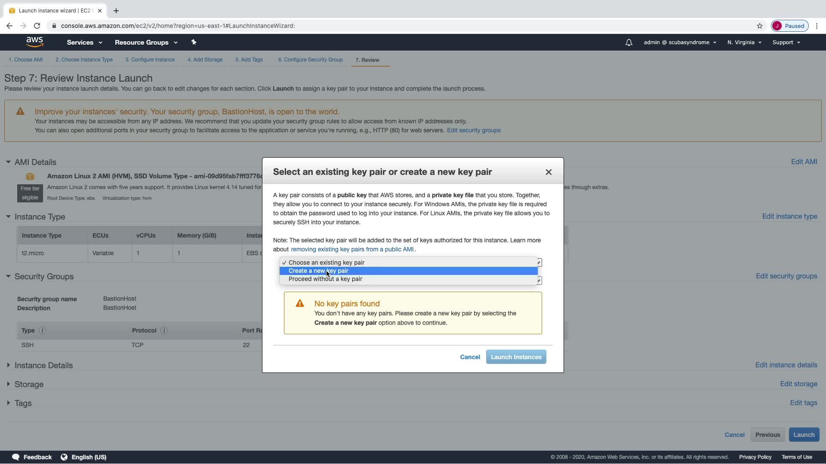The height and width of the screenshot is (464, 826).
Task: Click the info icon next to Type
Action: tap(42, 330)
